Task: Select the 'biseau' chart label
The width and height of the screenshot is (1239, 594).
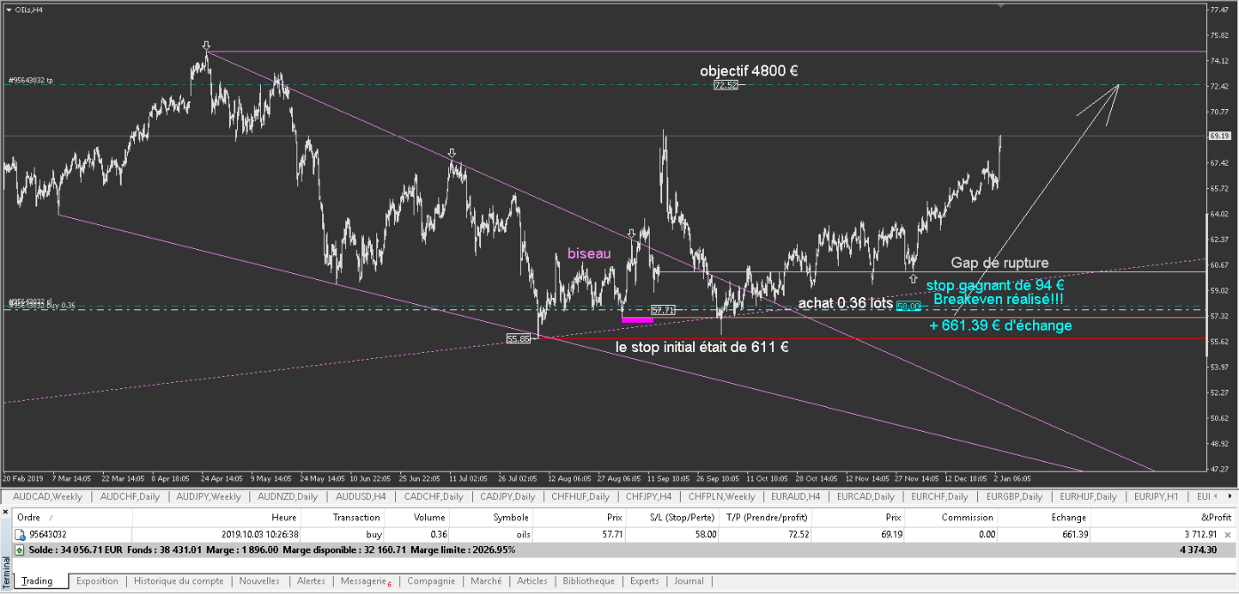Action: (x=589, y=254)
